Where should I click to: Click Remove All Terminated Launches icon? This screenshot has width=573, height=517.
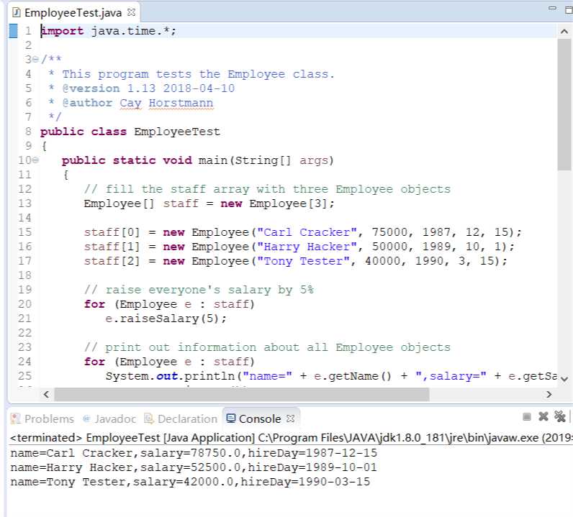pyautogui.click(x=559, y=416)
